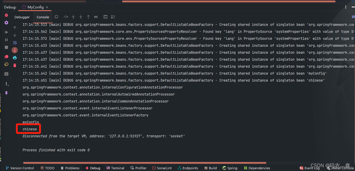355x171 pixels.
Task: Click the Step Into icon
Action: pos(73,17)
